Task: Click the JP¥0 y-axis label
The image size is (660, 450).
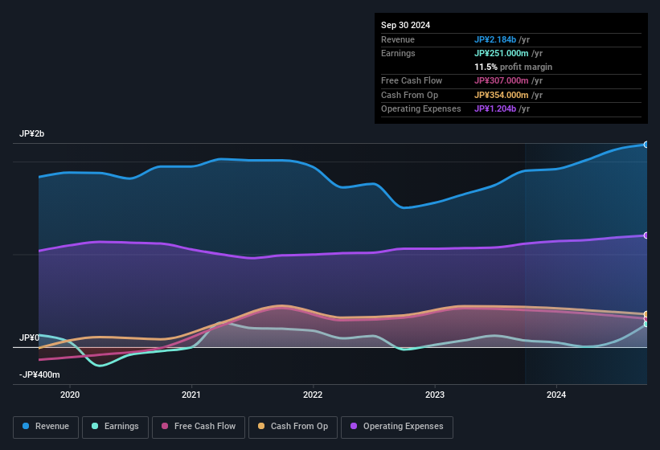Action: pos(29,337)
